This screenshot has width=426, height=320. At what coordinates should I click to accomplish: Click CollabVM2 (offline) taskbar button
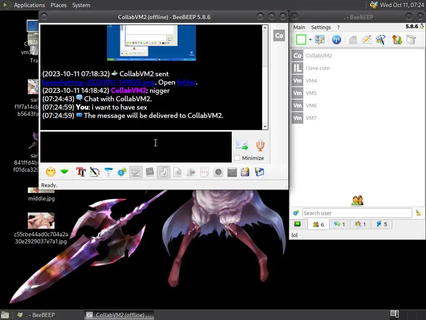[119, 315]
